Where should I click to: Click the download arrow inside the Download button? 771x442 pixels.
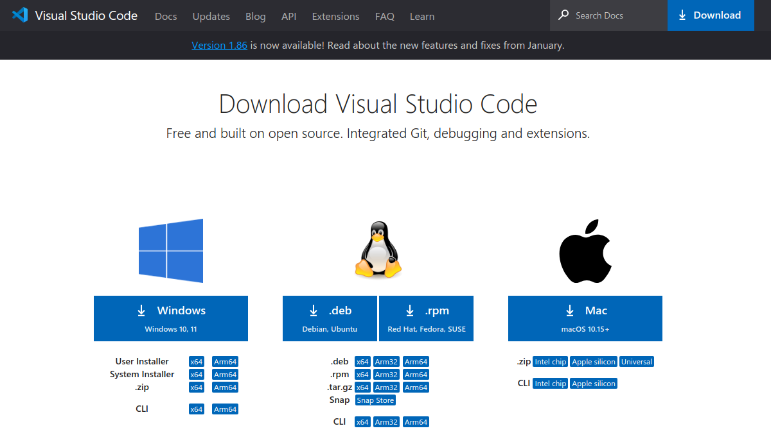tap(682, 15)
